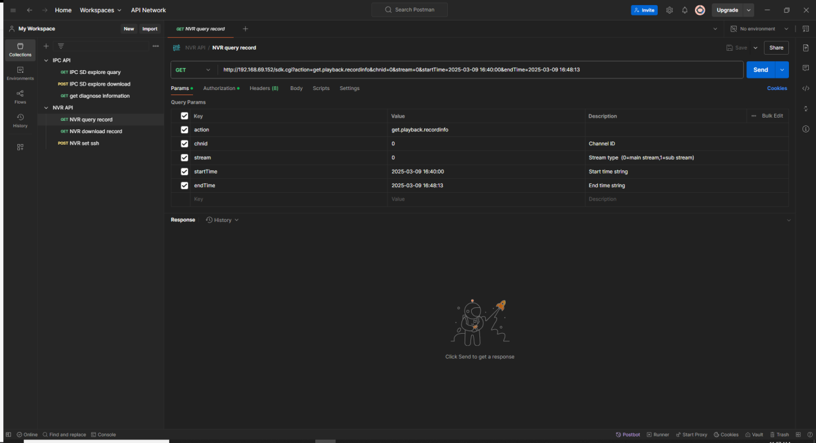This screenshot has height=443, width=816.
Task: Collapse the NVR API collection
Action: coord(46,108)
